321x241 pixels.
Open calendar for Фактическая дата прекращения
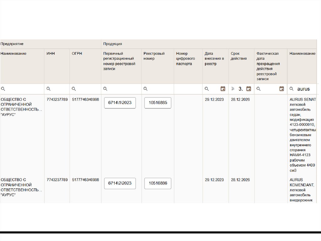(282, 89)
